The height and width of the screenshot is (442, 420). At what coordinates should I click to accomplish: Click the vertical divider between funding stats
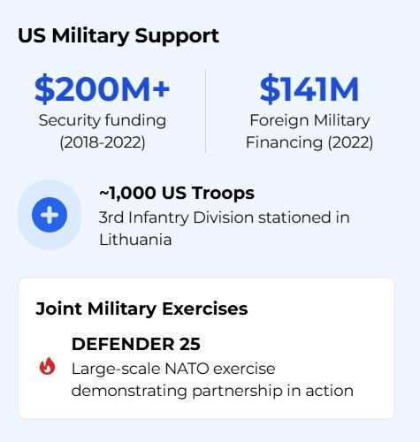205,111
